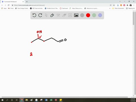136x102 pixels.
Task: Select the pen drawing tool
Action: (x=52, y=15)
